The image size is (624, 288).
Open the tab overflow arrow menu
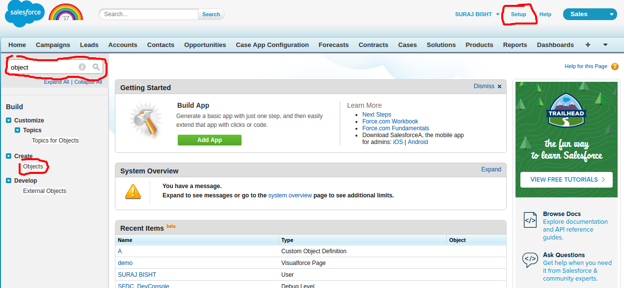pos(605,45)
